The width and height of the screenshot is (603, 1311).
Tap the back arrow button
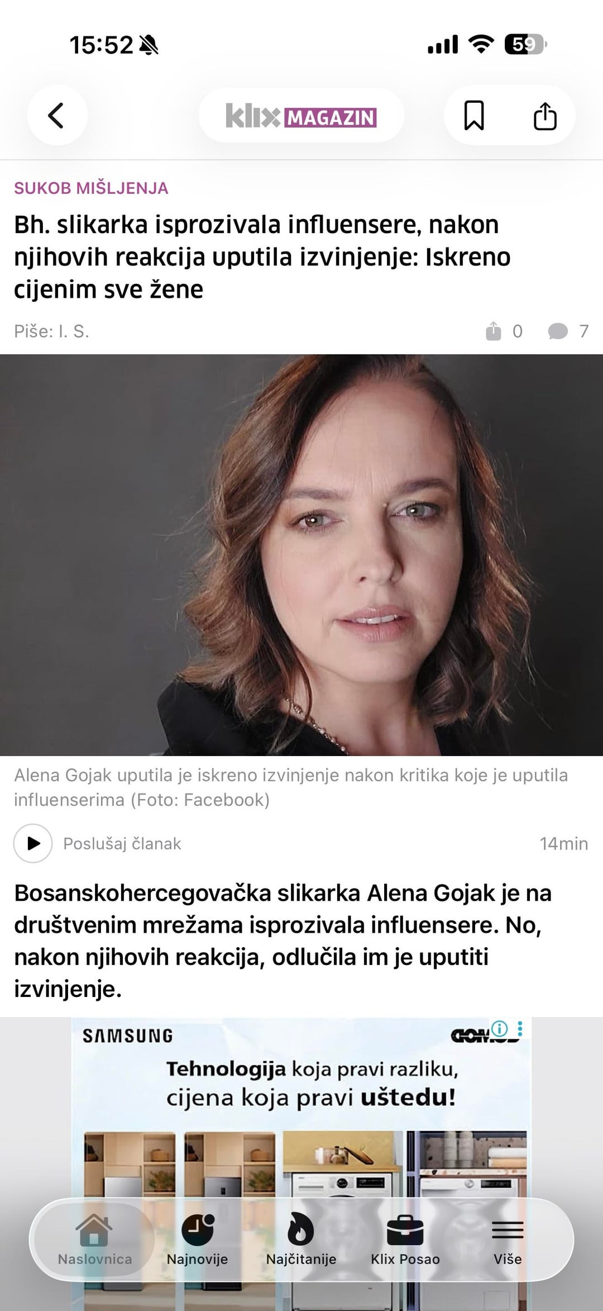coord(57,116)
